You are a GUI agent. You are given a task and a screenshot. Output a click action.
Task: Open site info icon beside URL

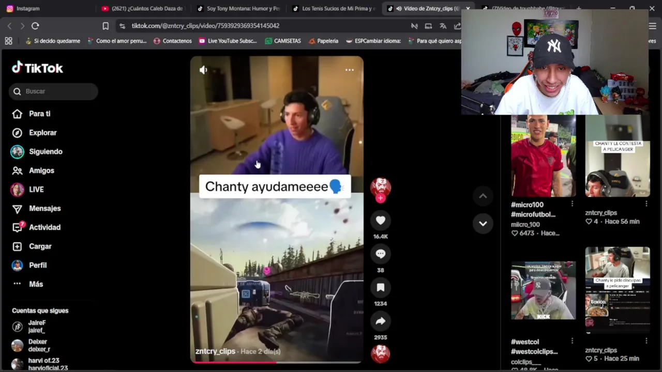click(122, 26)
